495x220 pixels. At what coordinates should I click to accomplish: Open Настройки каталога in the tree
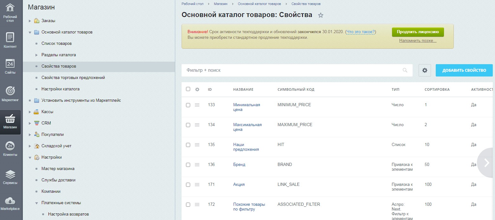(x=61, y=89)
